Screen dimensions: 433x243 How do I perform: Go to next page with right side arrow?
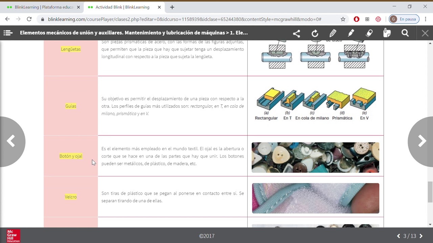click(421, 141)
